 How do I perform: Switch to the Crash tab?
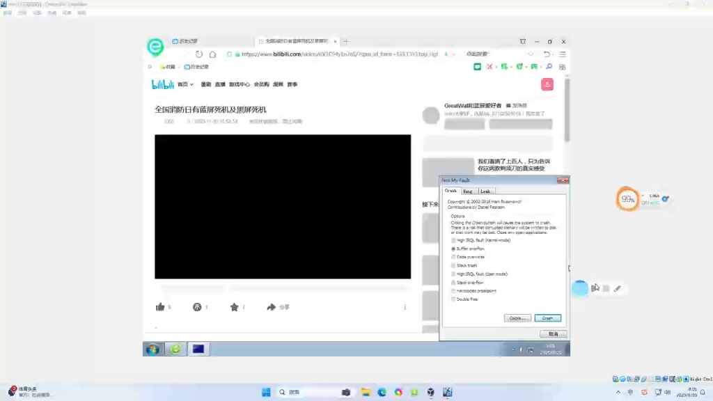(450, 191)
